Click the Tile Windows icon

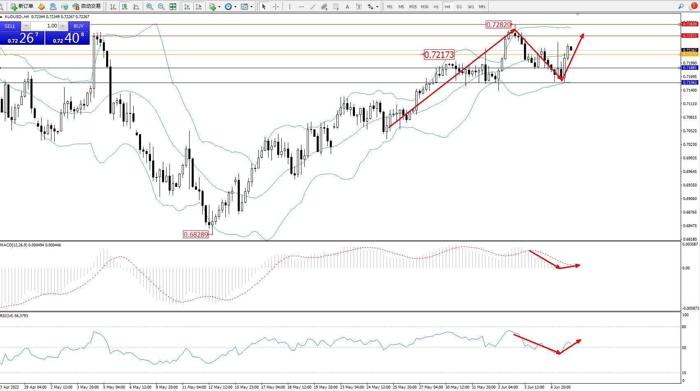pyautogui.click(x=173, y=7)
